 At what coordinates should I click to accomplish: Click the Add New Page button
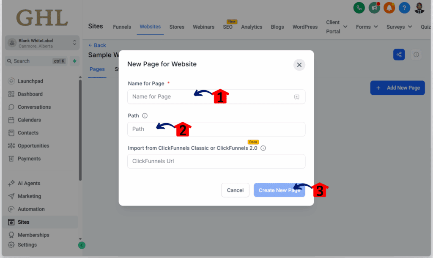[397, 88]
